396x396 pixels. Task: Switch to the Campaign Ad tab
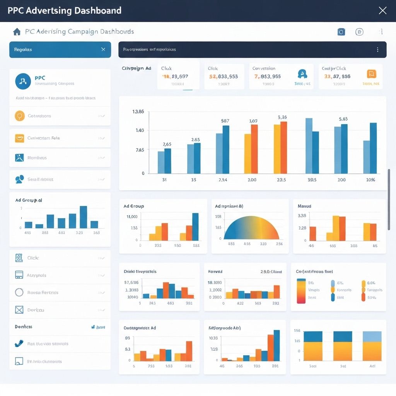point(136,68)
